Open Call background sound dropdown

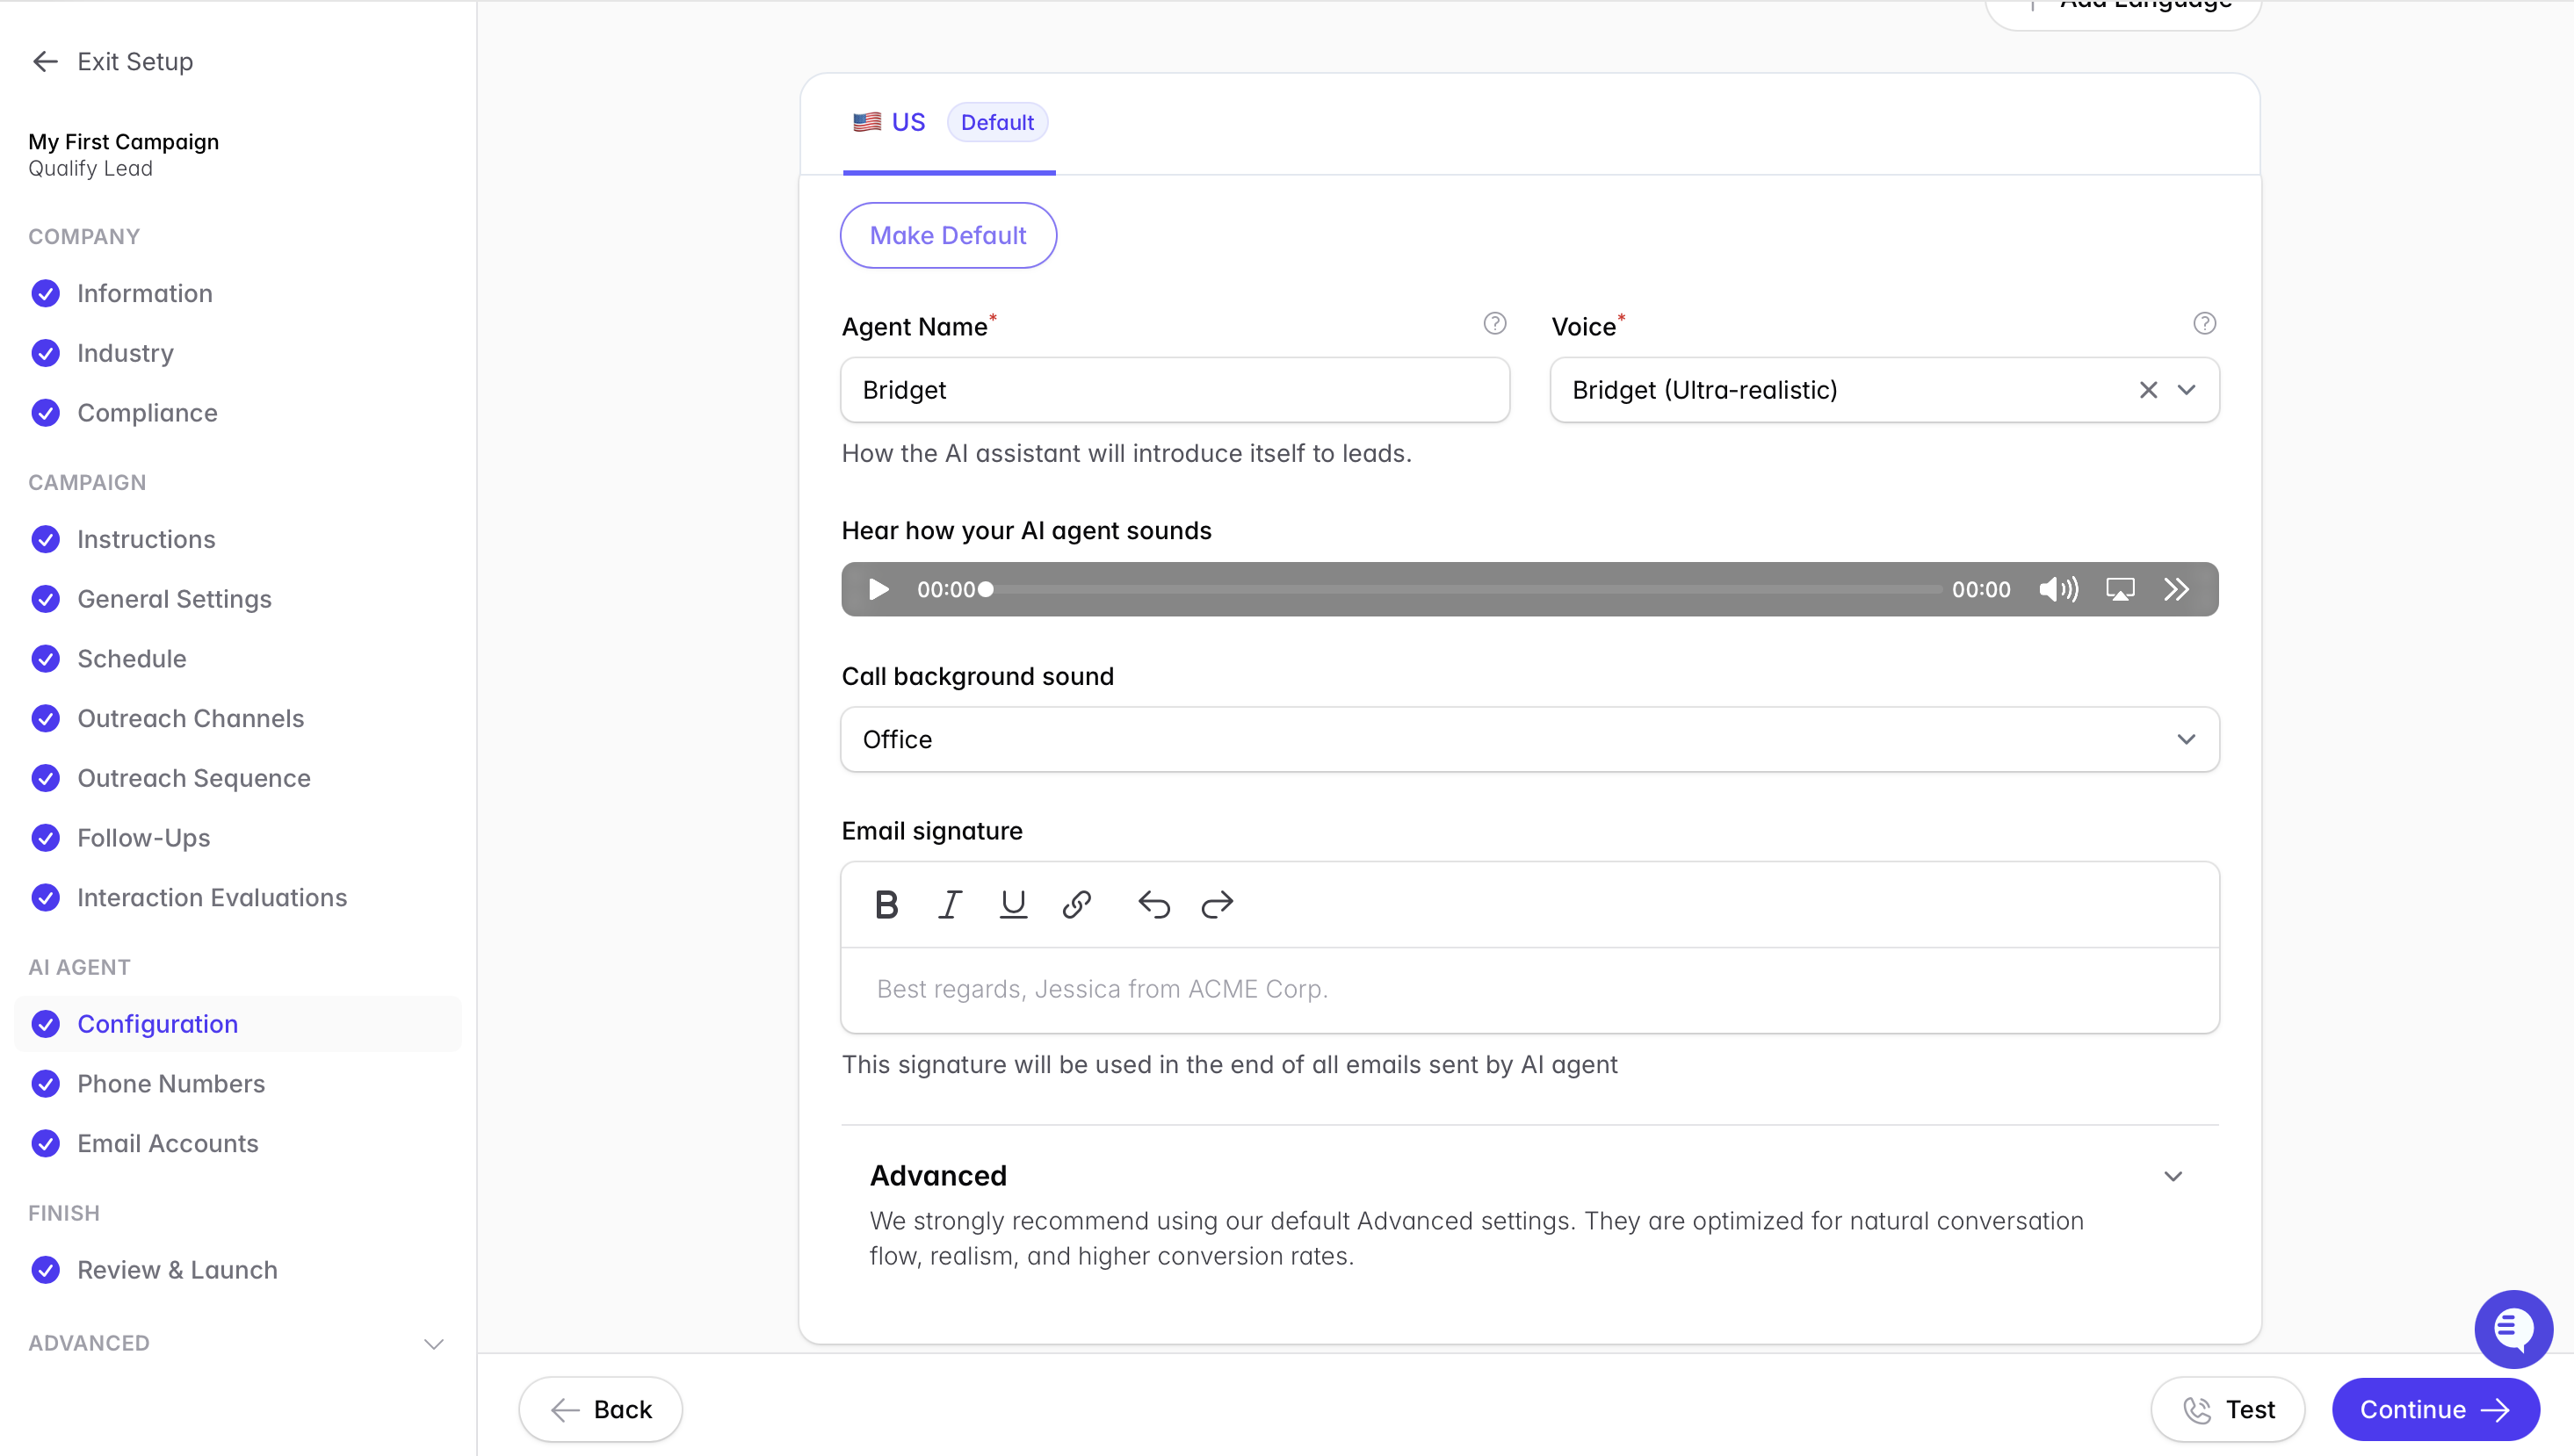point(1529,739)
